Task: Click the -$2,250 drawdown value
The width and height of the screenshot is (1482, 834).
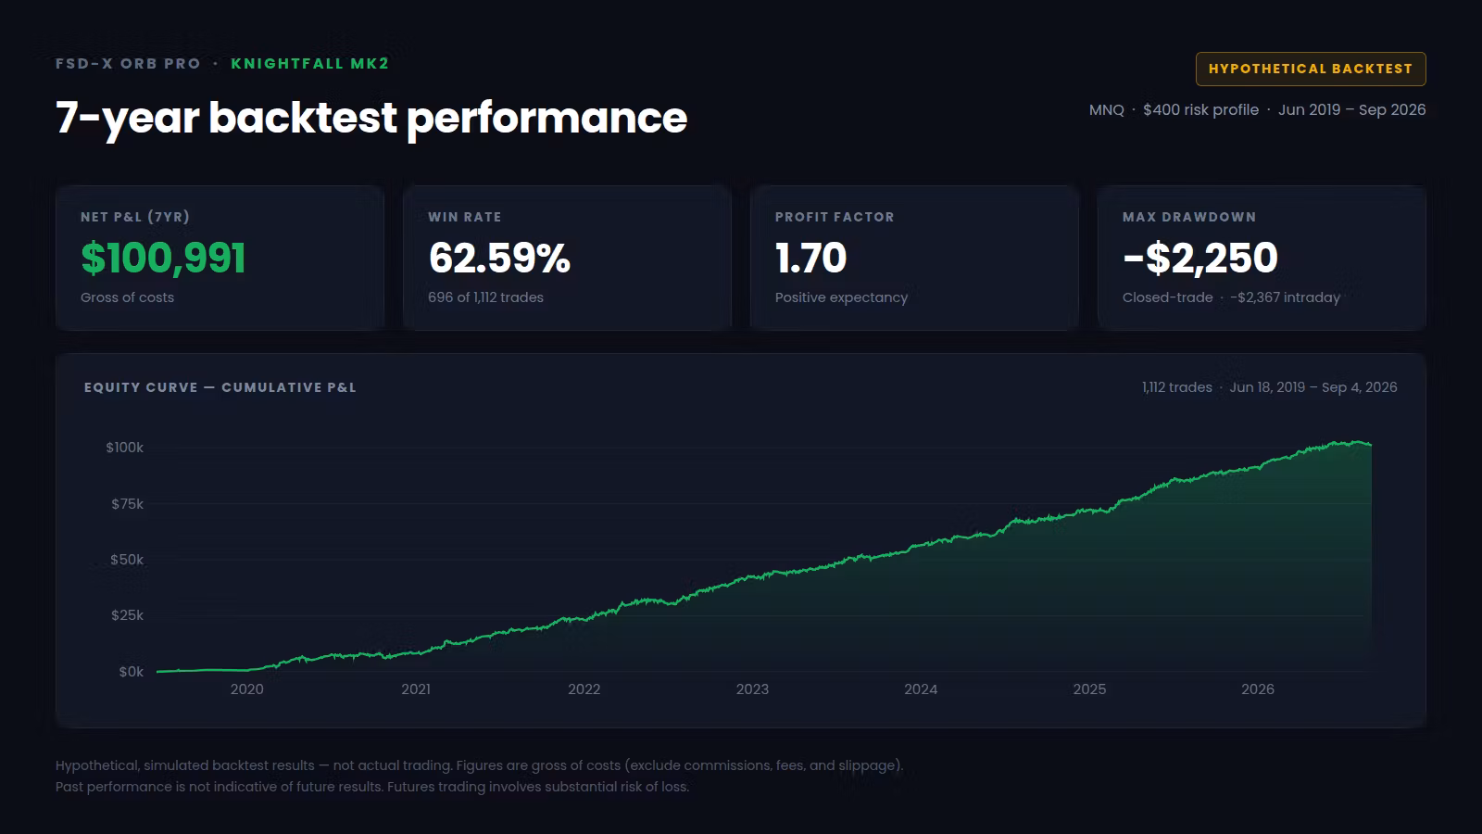Action: tap(1200, 258)
